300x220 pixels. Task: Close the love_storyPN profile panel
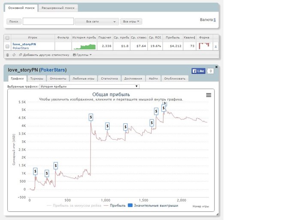click(216, 67)
